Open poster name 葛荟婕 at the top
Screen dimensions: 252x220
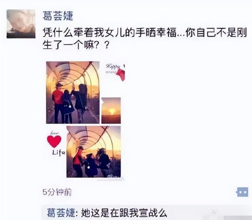[58, 16]
